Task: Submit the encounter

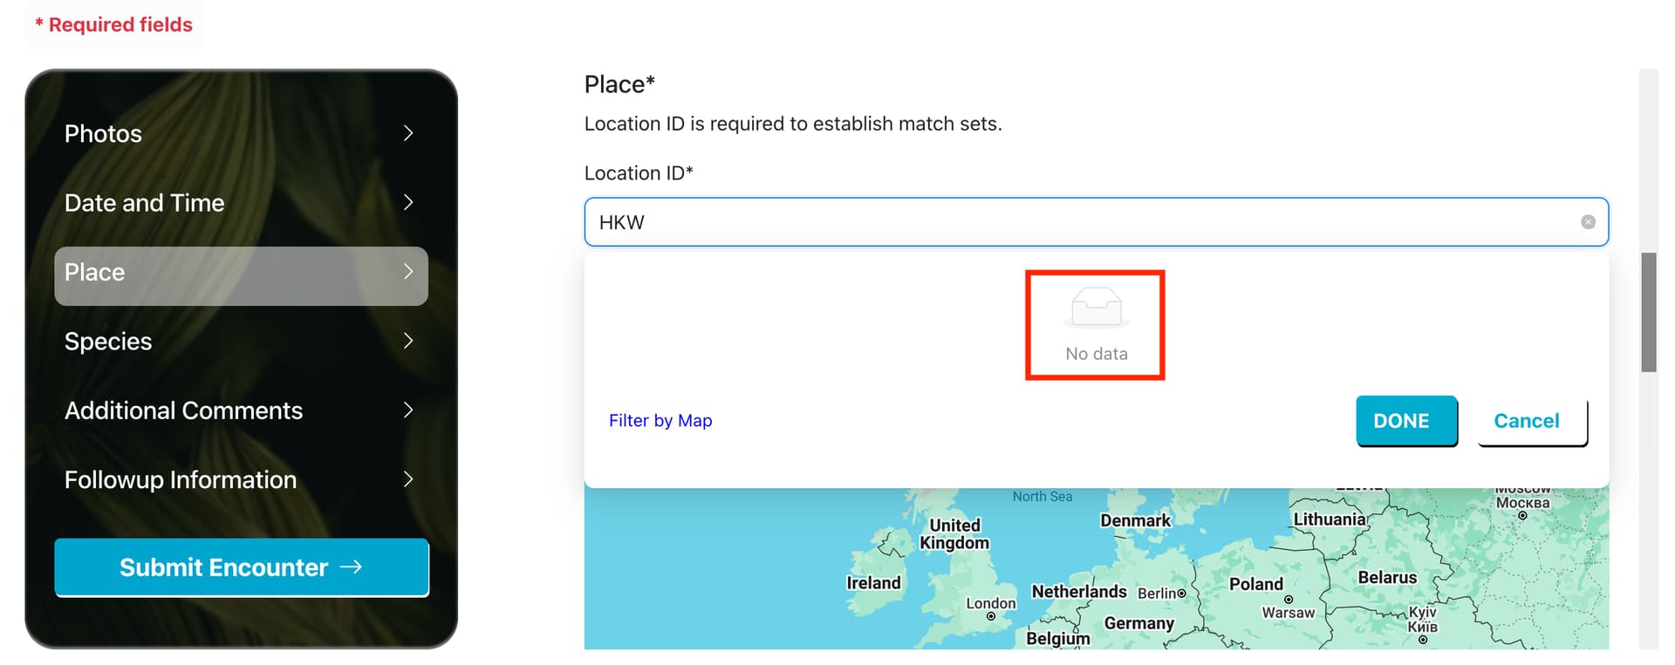Action: point(242,567)
